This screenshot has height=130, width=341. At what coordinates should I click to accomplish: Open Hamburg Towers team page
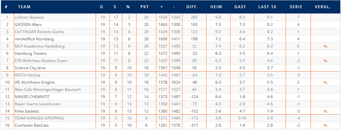[x=31, y=54]
